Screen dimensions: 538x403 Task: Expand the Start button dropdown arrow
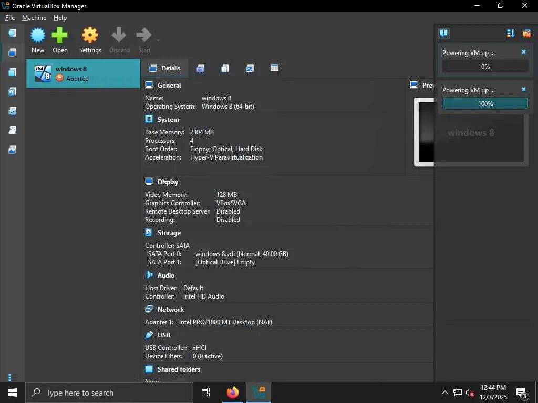[x=158, y=40]
